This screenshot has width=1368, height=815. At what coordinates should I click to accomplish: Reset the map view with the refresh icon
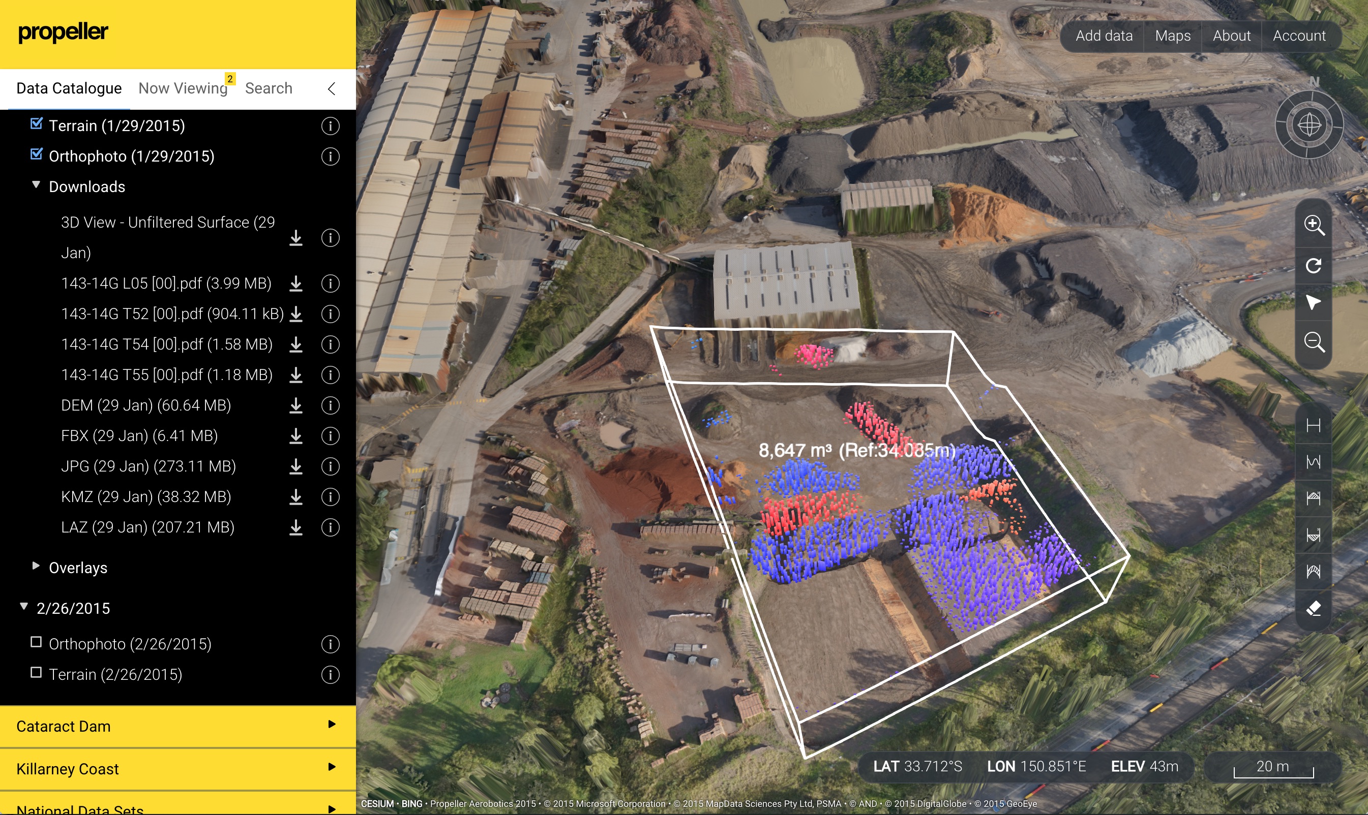click(x=1314, y=266)
